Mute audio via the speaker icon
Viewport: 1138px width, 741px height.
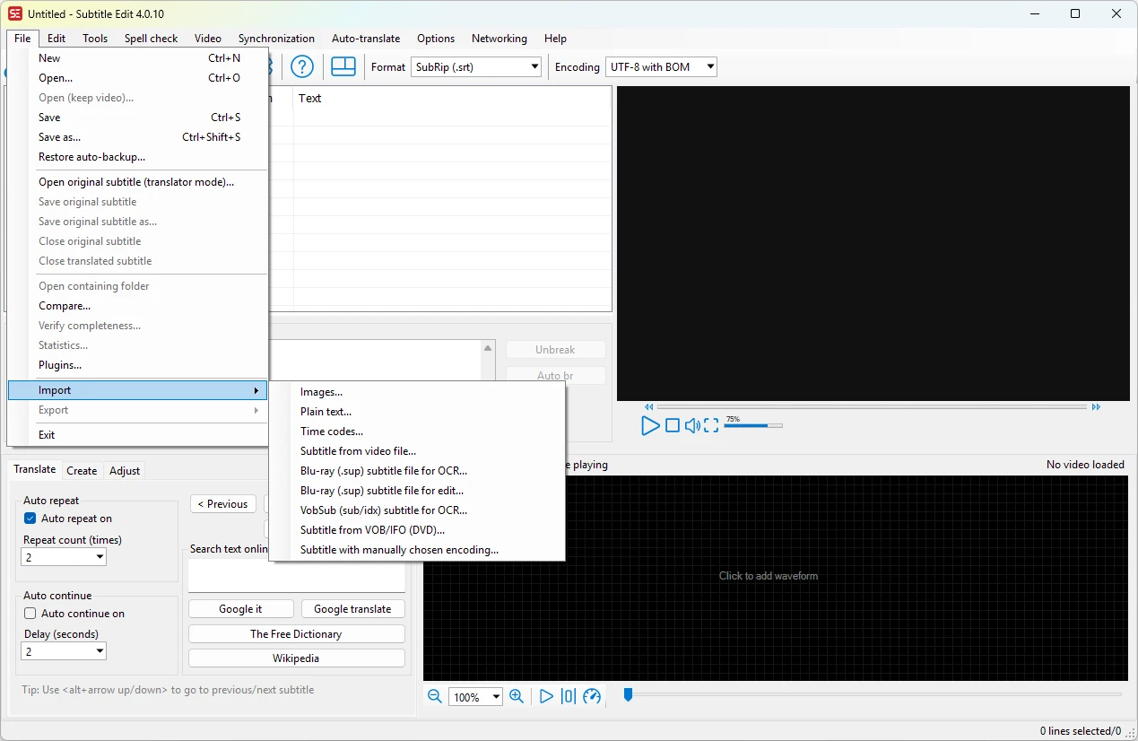pyautogui.click(x=692, y=426)
